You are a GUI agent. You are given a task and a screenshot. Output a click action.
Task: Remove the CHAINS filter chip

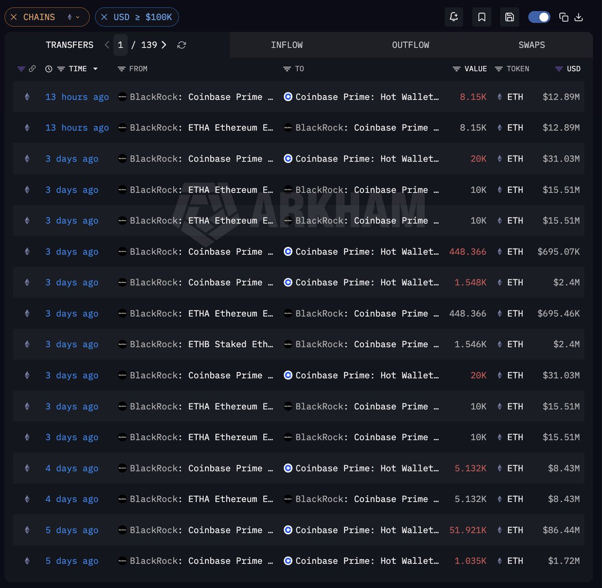pyautogui.click(x=14, y=17)
